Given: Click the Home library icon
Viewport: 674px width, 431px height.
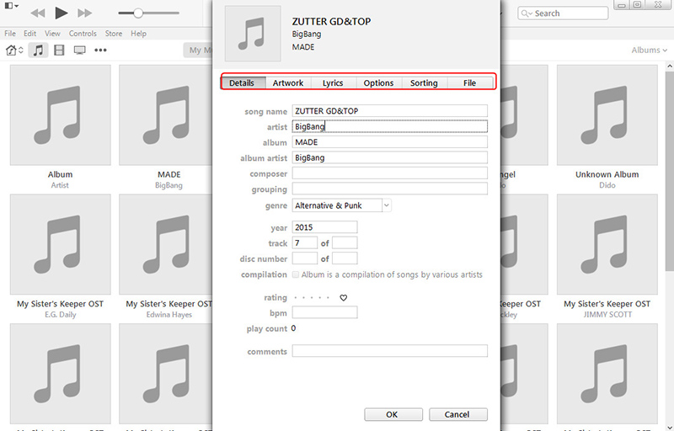Looking at the screenshot, I should [x=11, y=51].
